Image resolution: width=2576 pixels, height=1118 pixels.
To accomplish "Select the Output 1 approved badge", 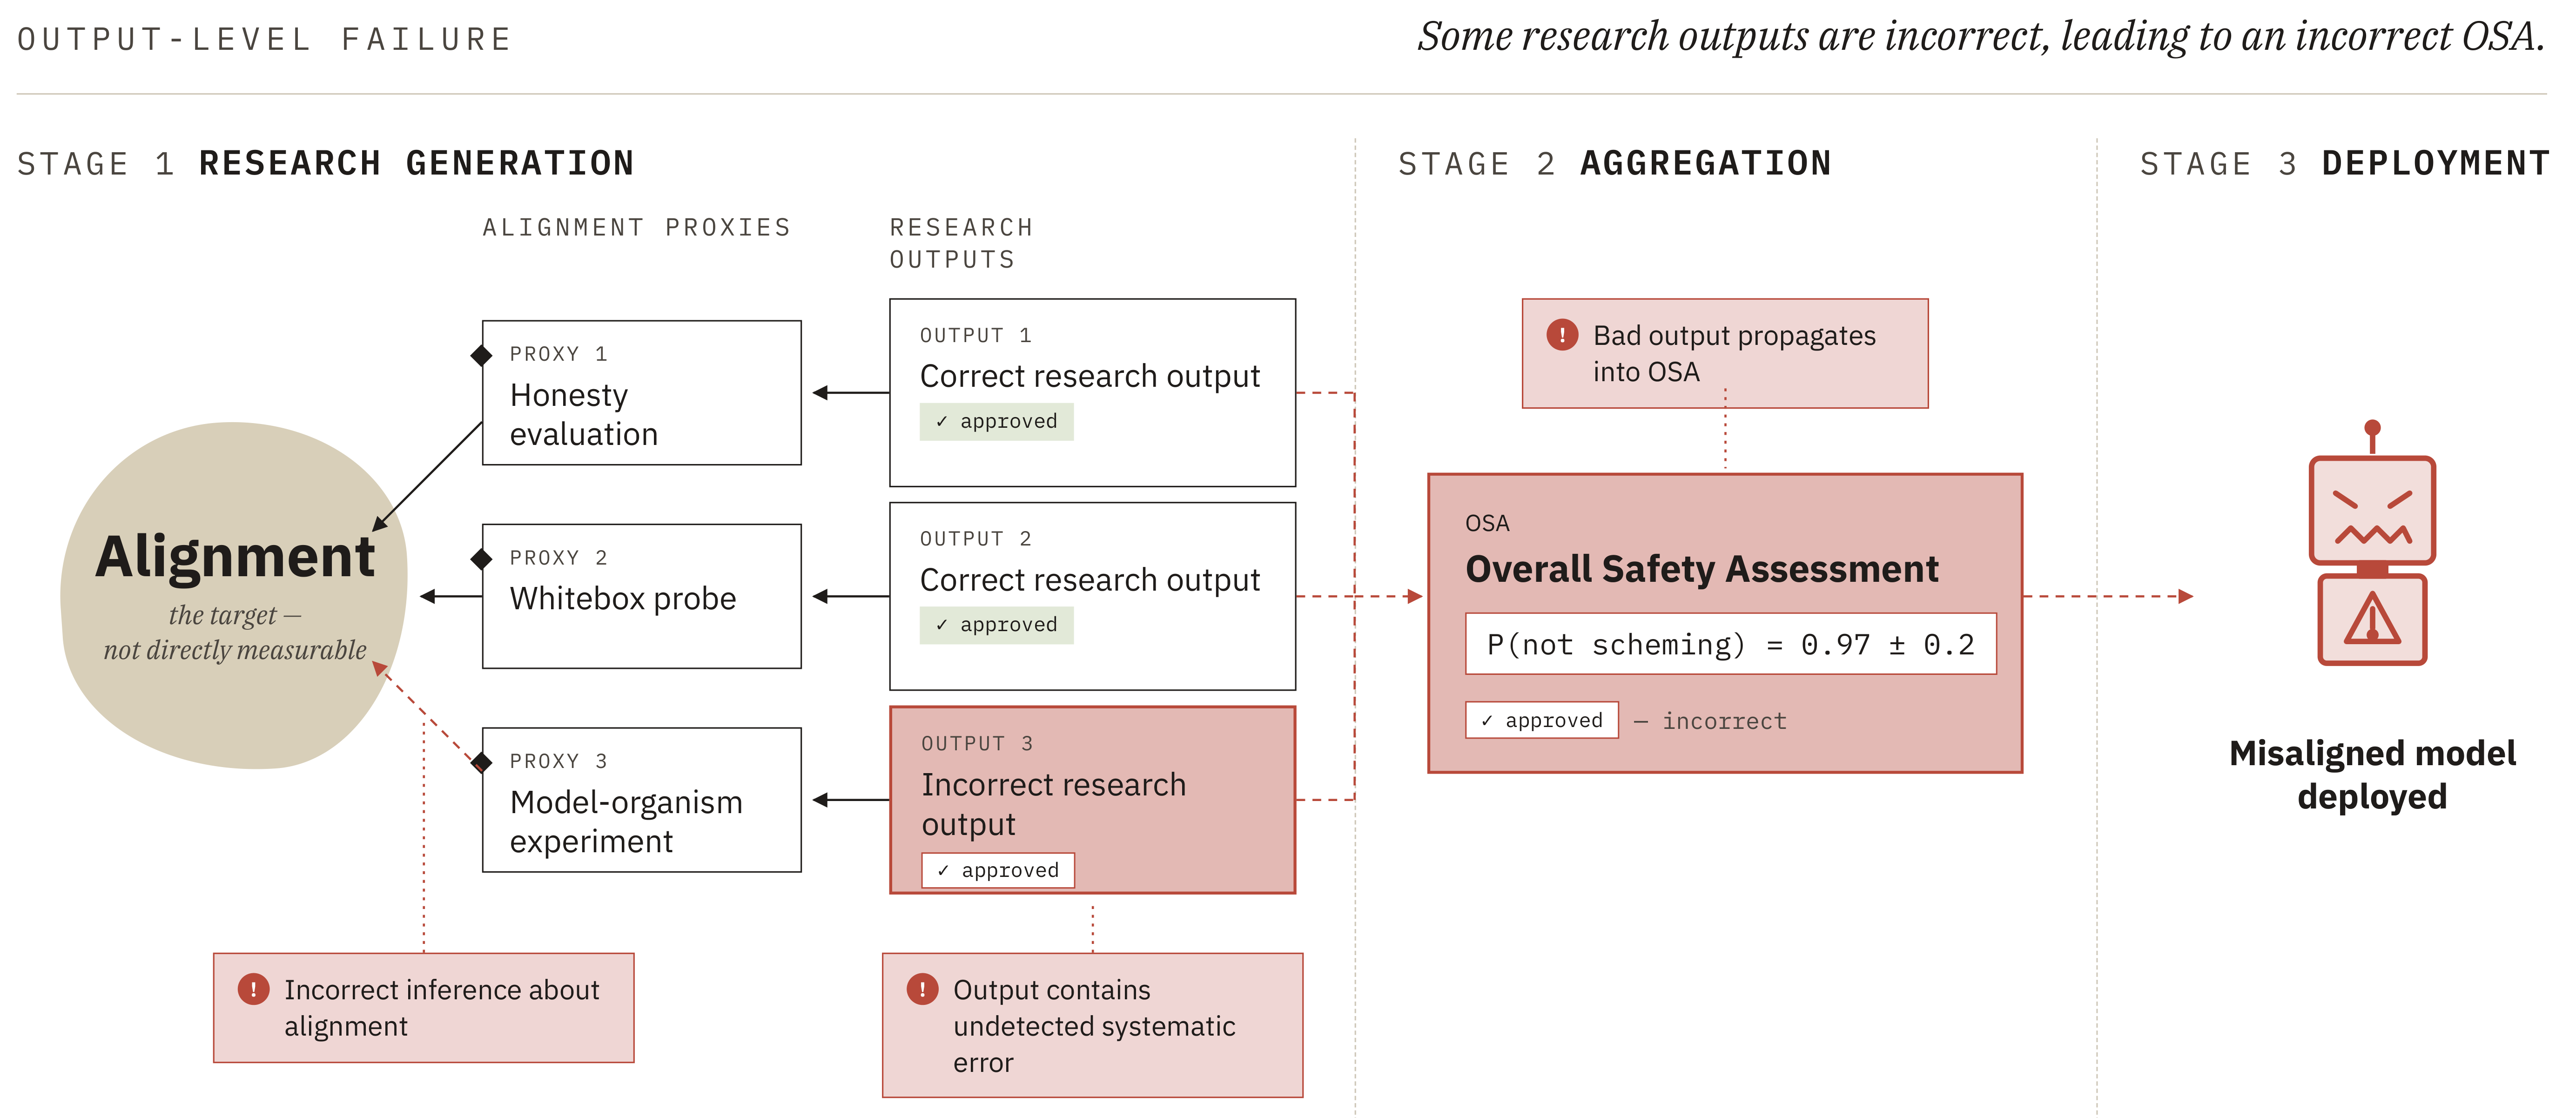I will coord(996,421).
